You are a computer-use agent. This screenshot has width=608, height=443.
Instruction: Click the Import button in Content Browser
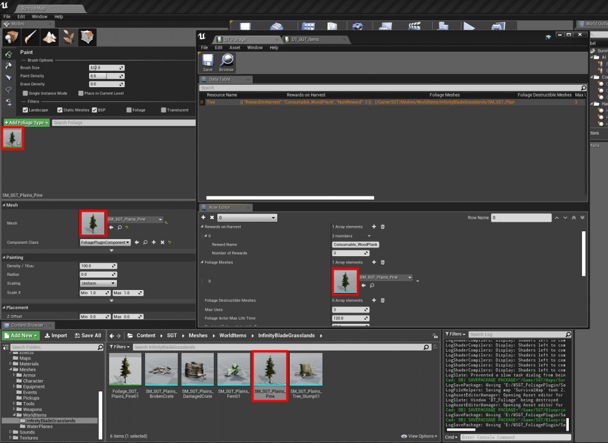pos(56,336)
